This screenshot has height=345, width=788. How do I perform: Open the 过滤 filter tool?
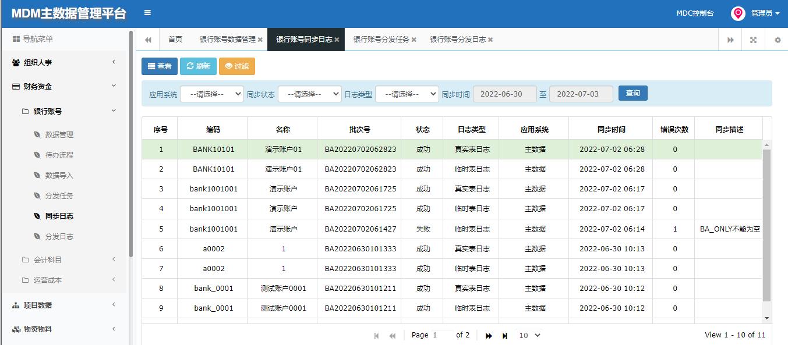click(x=237, y=66)
